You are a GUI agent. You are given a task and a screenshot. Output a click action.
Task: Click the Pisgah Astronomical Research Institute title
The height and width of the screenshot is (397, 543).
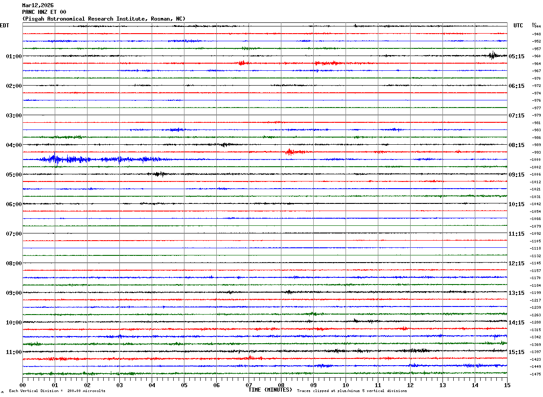(104, 19)
